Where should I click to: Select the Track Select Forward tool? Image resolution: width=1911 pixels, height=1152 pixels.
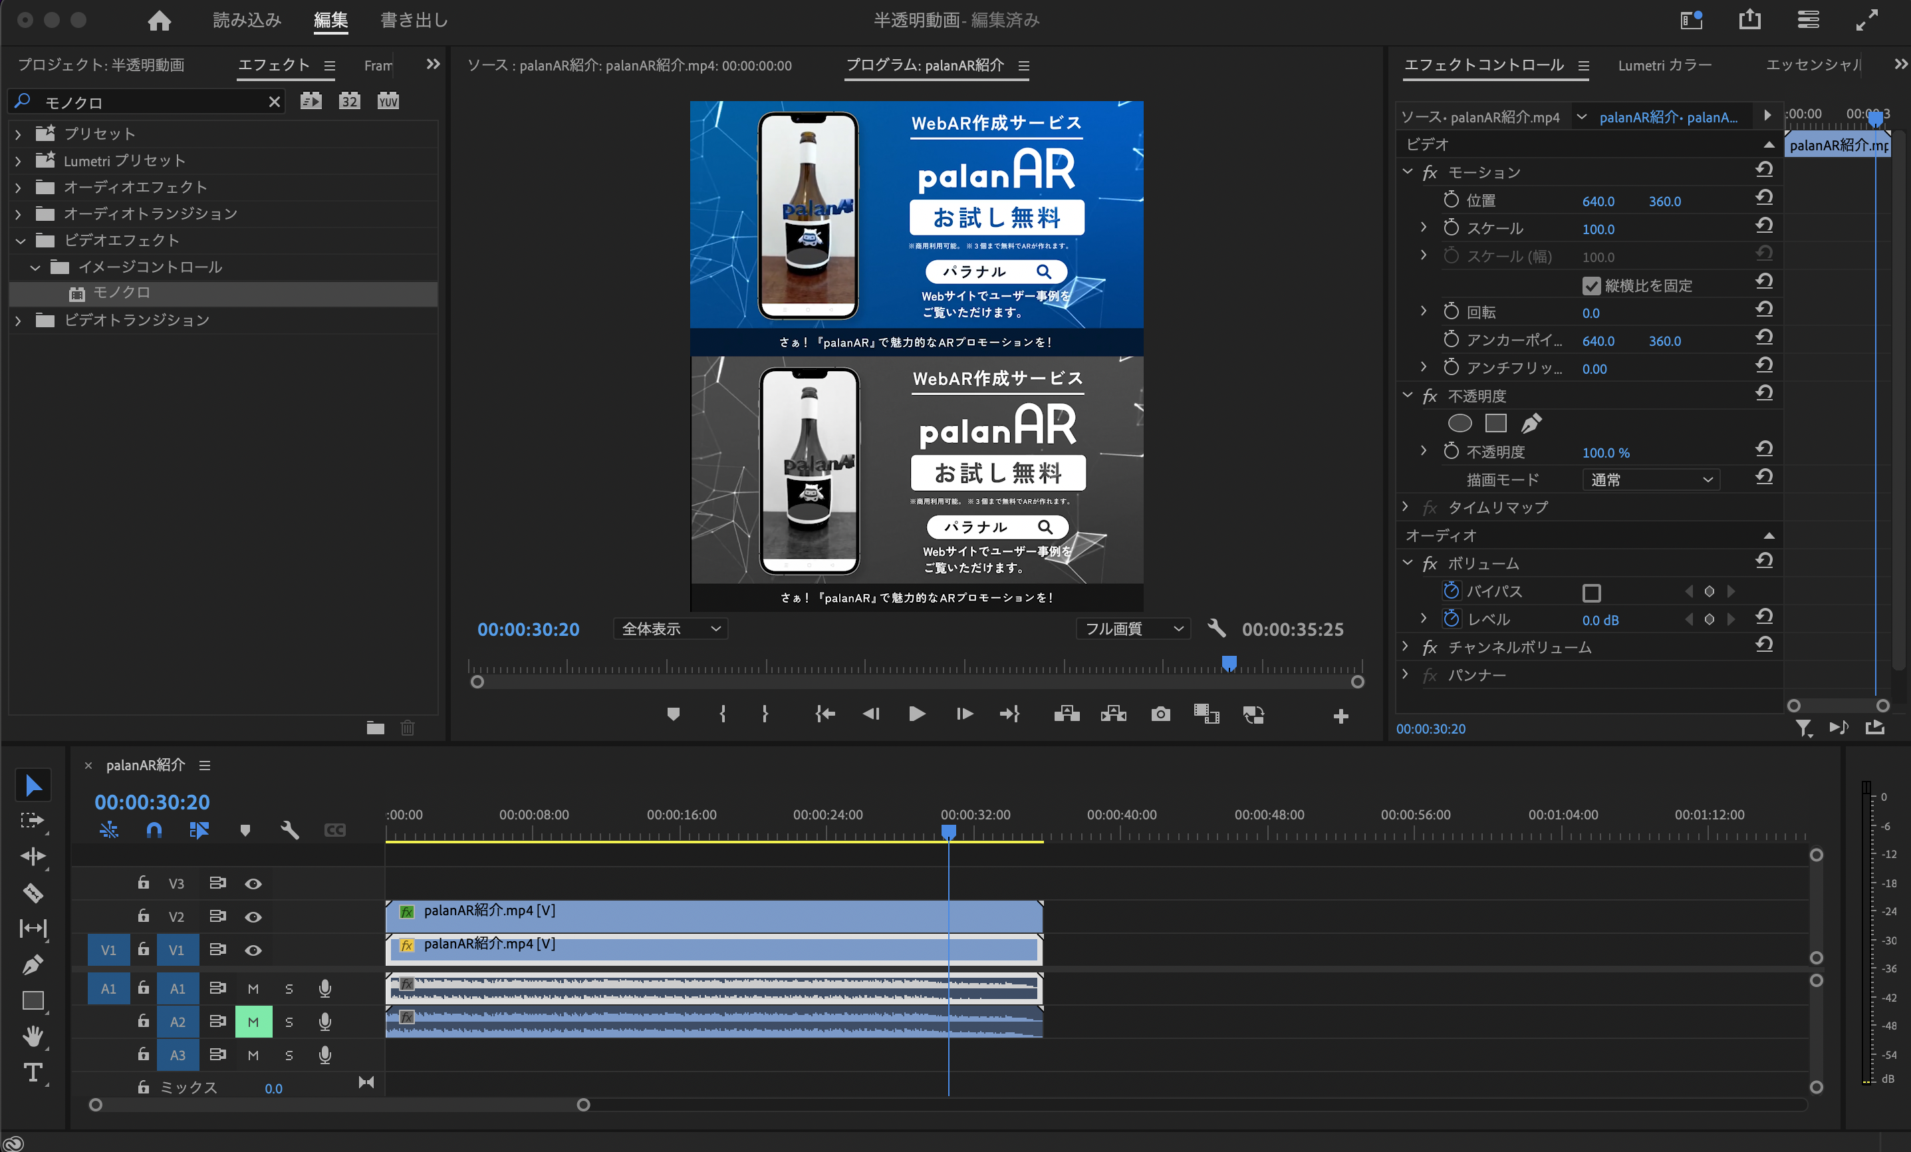click(33, 821)
